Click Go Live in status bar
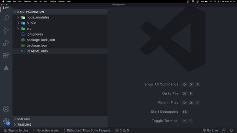The image size is (237, 133). tap(210, 130)
